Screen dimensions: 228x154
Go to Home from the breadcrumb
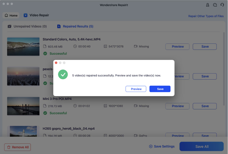11,15
